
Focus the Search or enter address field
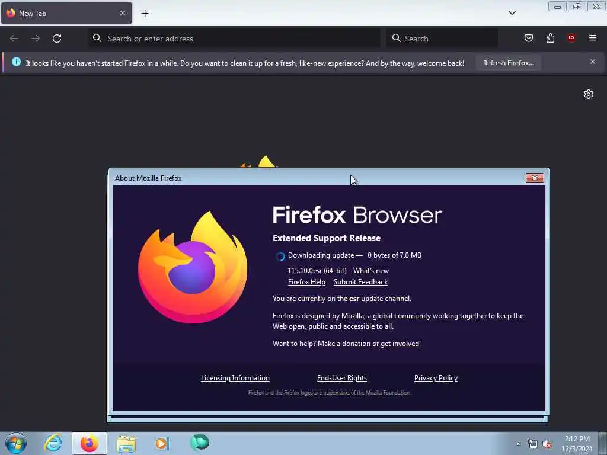234,39
